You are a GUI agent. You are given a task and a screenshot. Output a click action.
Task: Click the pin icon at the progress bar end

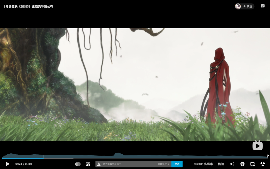268,156
